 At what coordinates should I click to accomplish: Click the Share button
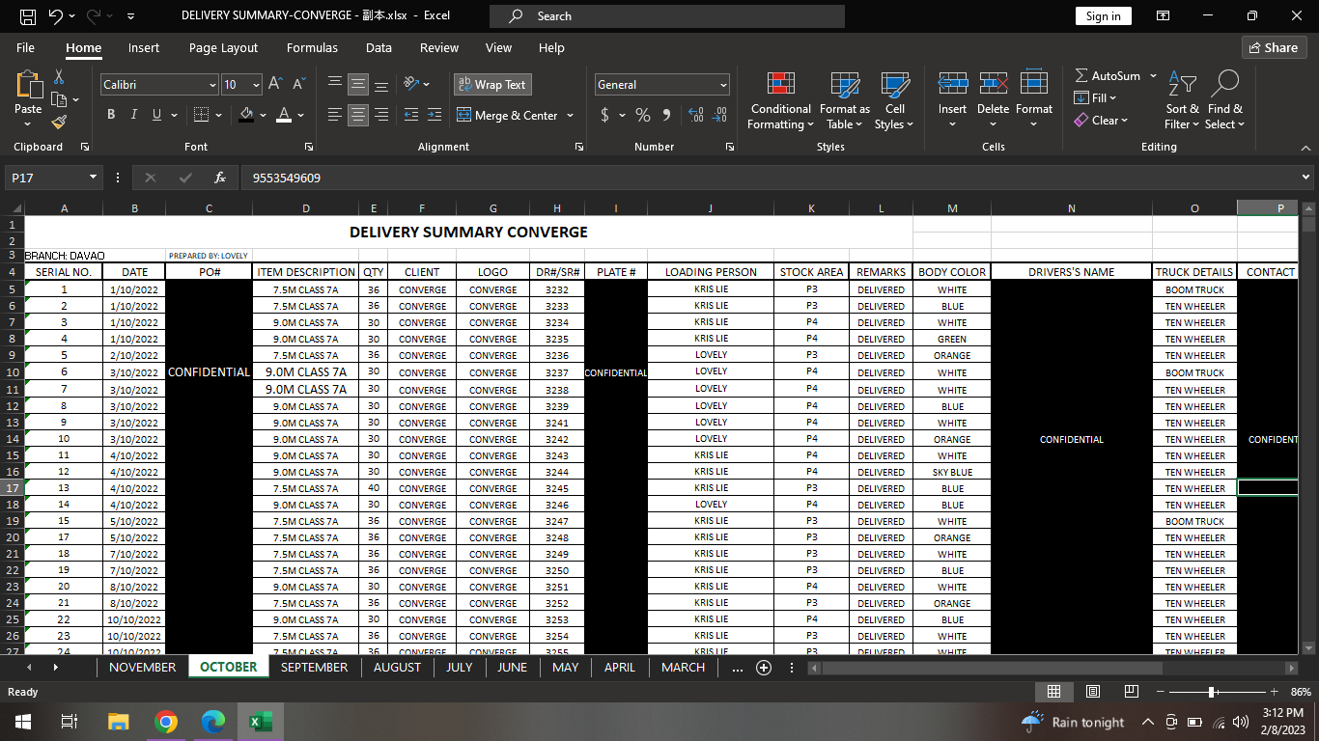(1274, 47)
